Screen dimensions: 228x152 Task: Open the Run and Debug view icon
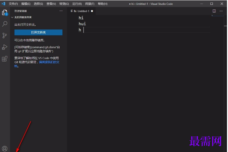click(x=4, y=47)
